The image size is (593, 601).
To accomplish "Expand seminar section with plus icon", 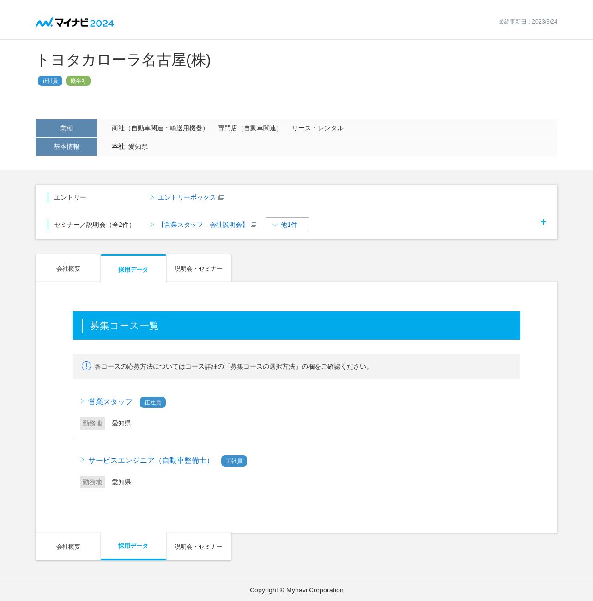I will pos(544,222).
